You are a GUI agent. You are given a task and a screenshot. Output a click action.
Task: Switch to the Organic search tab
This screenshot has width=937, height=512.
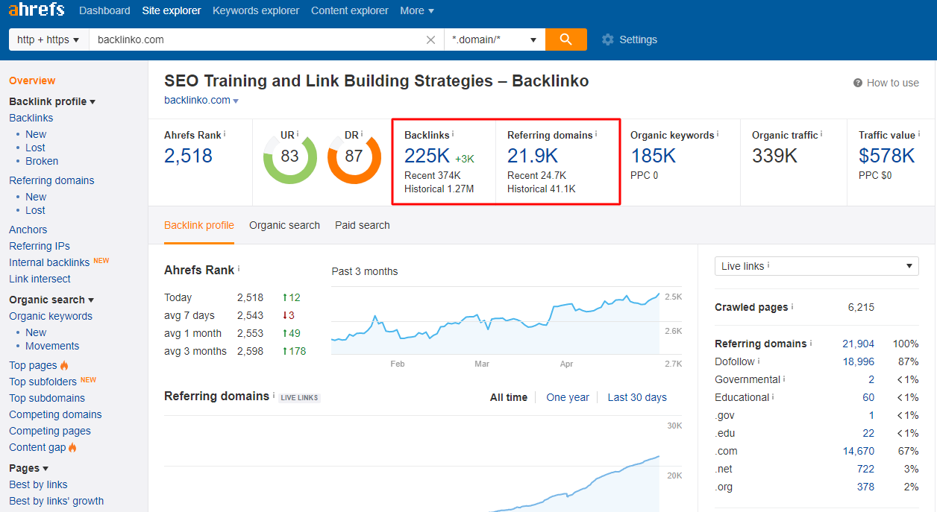(284, 225)
